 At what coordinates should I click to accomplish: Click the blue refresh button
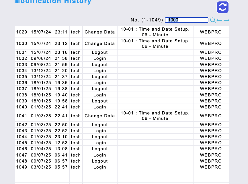[223, 7]
